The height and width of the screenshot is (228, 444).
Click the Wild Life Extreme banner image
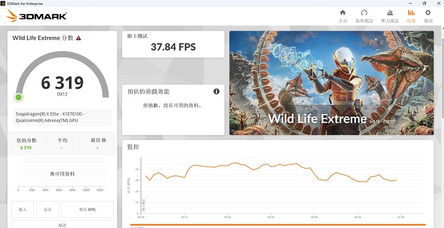331,83
